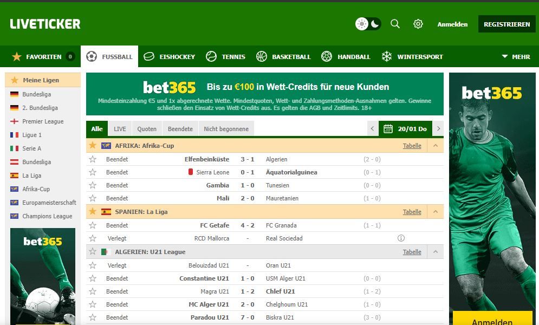Star the FC Getafe vs FC Granada match
Image resolution: width=539 pixels, height=325 pixels.
pyautogui.click(x=93, y=225)
